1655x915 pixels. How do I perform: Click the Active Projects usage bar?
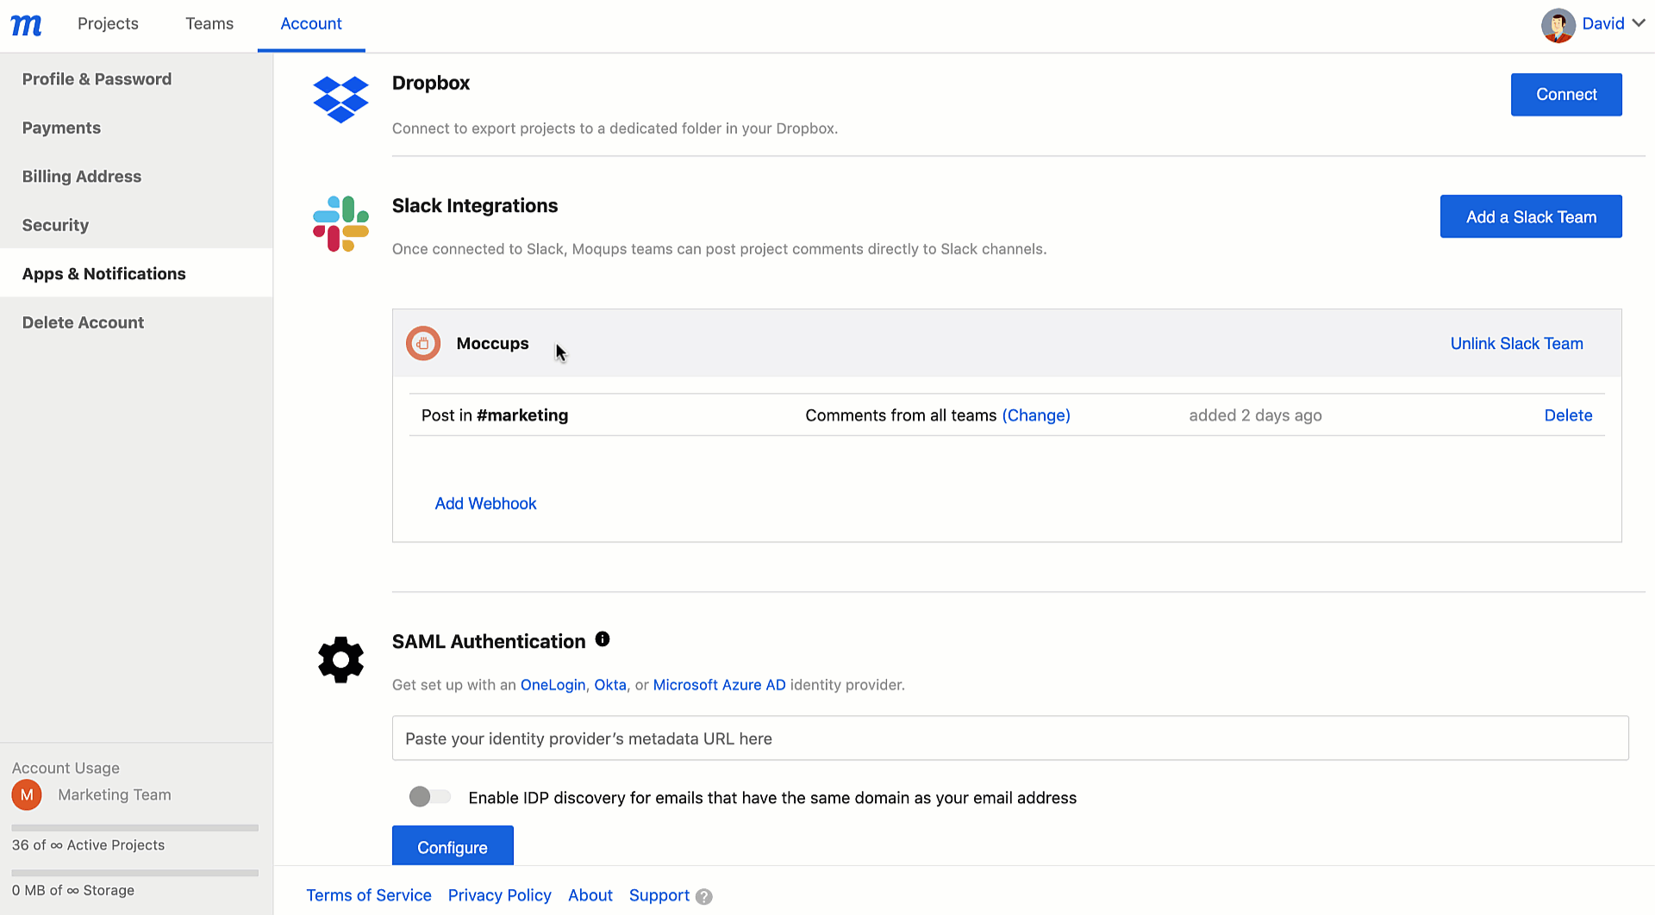pos(134,827)
